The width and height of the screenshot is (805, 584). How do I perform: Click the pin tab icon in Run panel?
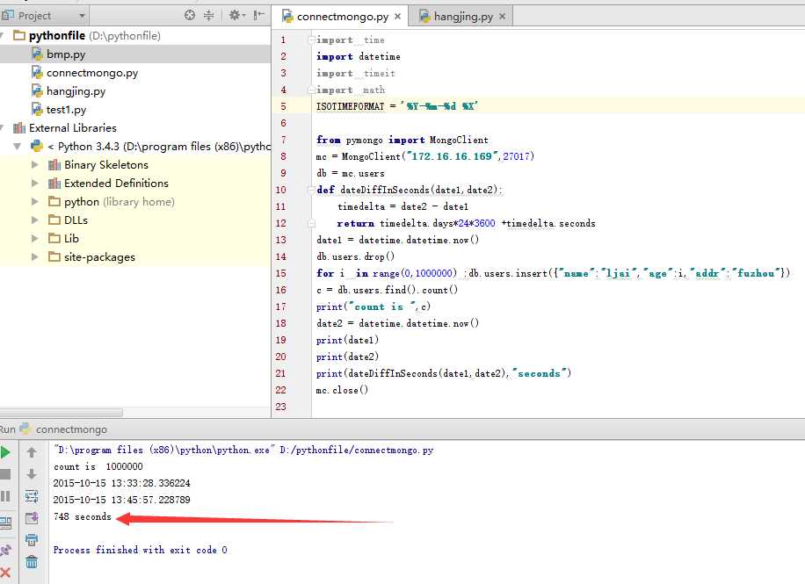(5, 550)
